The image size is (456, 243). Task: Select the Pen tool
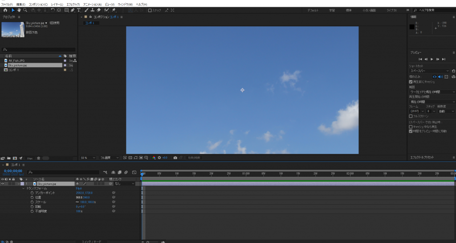73,10
